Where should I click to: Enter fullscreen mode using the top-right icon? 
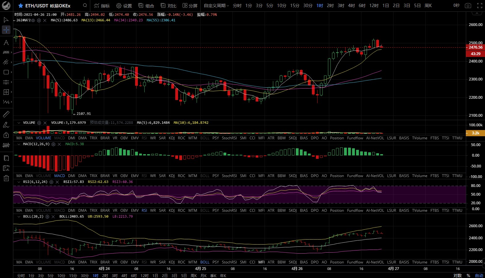tap(479, 6)
